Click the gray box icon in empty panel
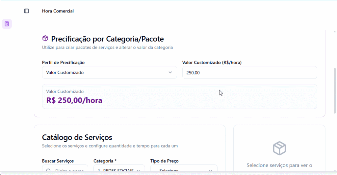Viewport: 337px width, 175px height. pos(279,148)
